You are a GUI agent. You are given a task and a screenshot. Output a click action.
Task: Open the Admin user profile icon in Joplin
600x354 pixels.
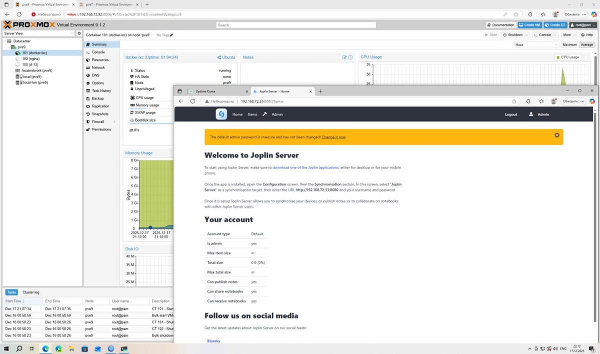point(531,114)
